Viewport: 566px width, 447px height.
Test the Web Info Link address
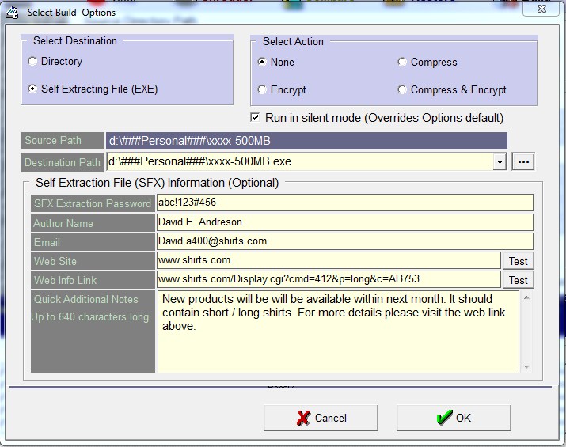coord(518,280)
